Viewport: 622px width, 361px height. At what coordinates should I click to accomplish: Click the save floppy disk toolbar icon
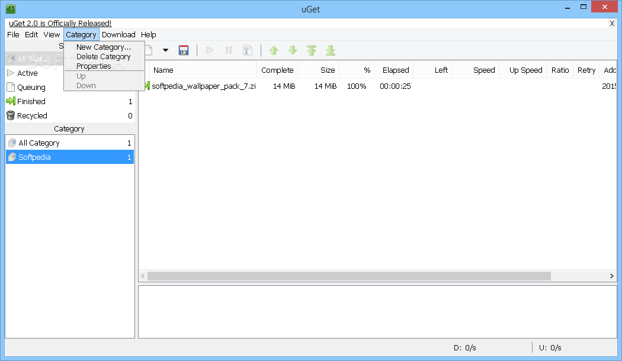pos(183,50)
